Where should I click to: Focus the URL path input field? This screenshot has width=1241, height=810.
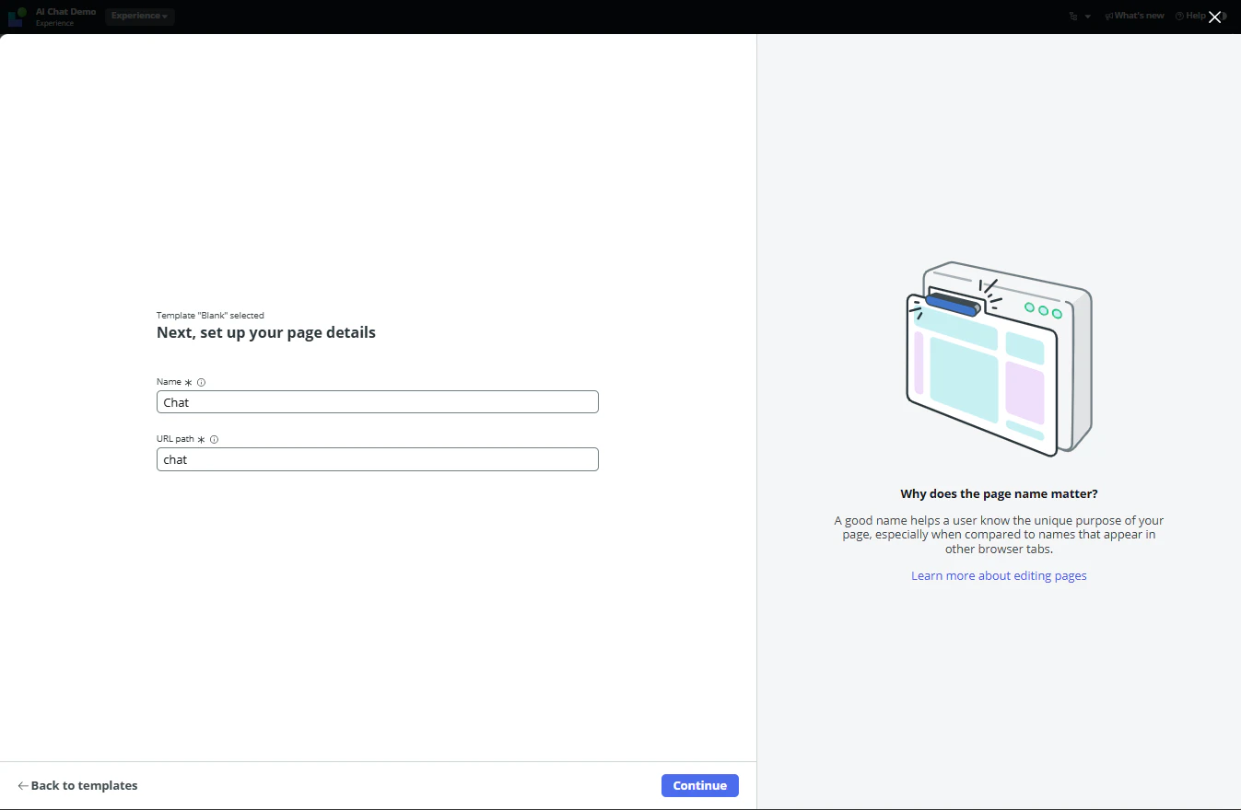click(x=378, y=459)
